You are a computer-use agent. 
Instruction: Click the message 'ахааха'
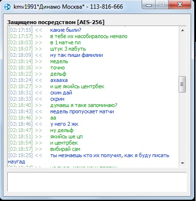(x=59, y=80)
